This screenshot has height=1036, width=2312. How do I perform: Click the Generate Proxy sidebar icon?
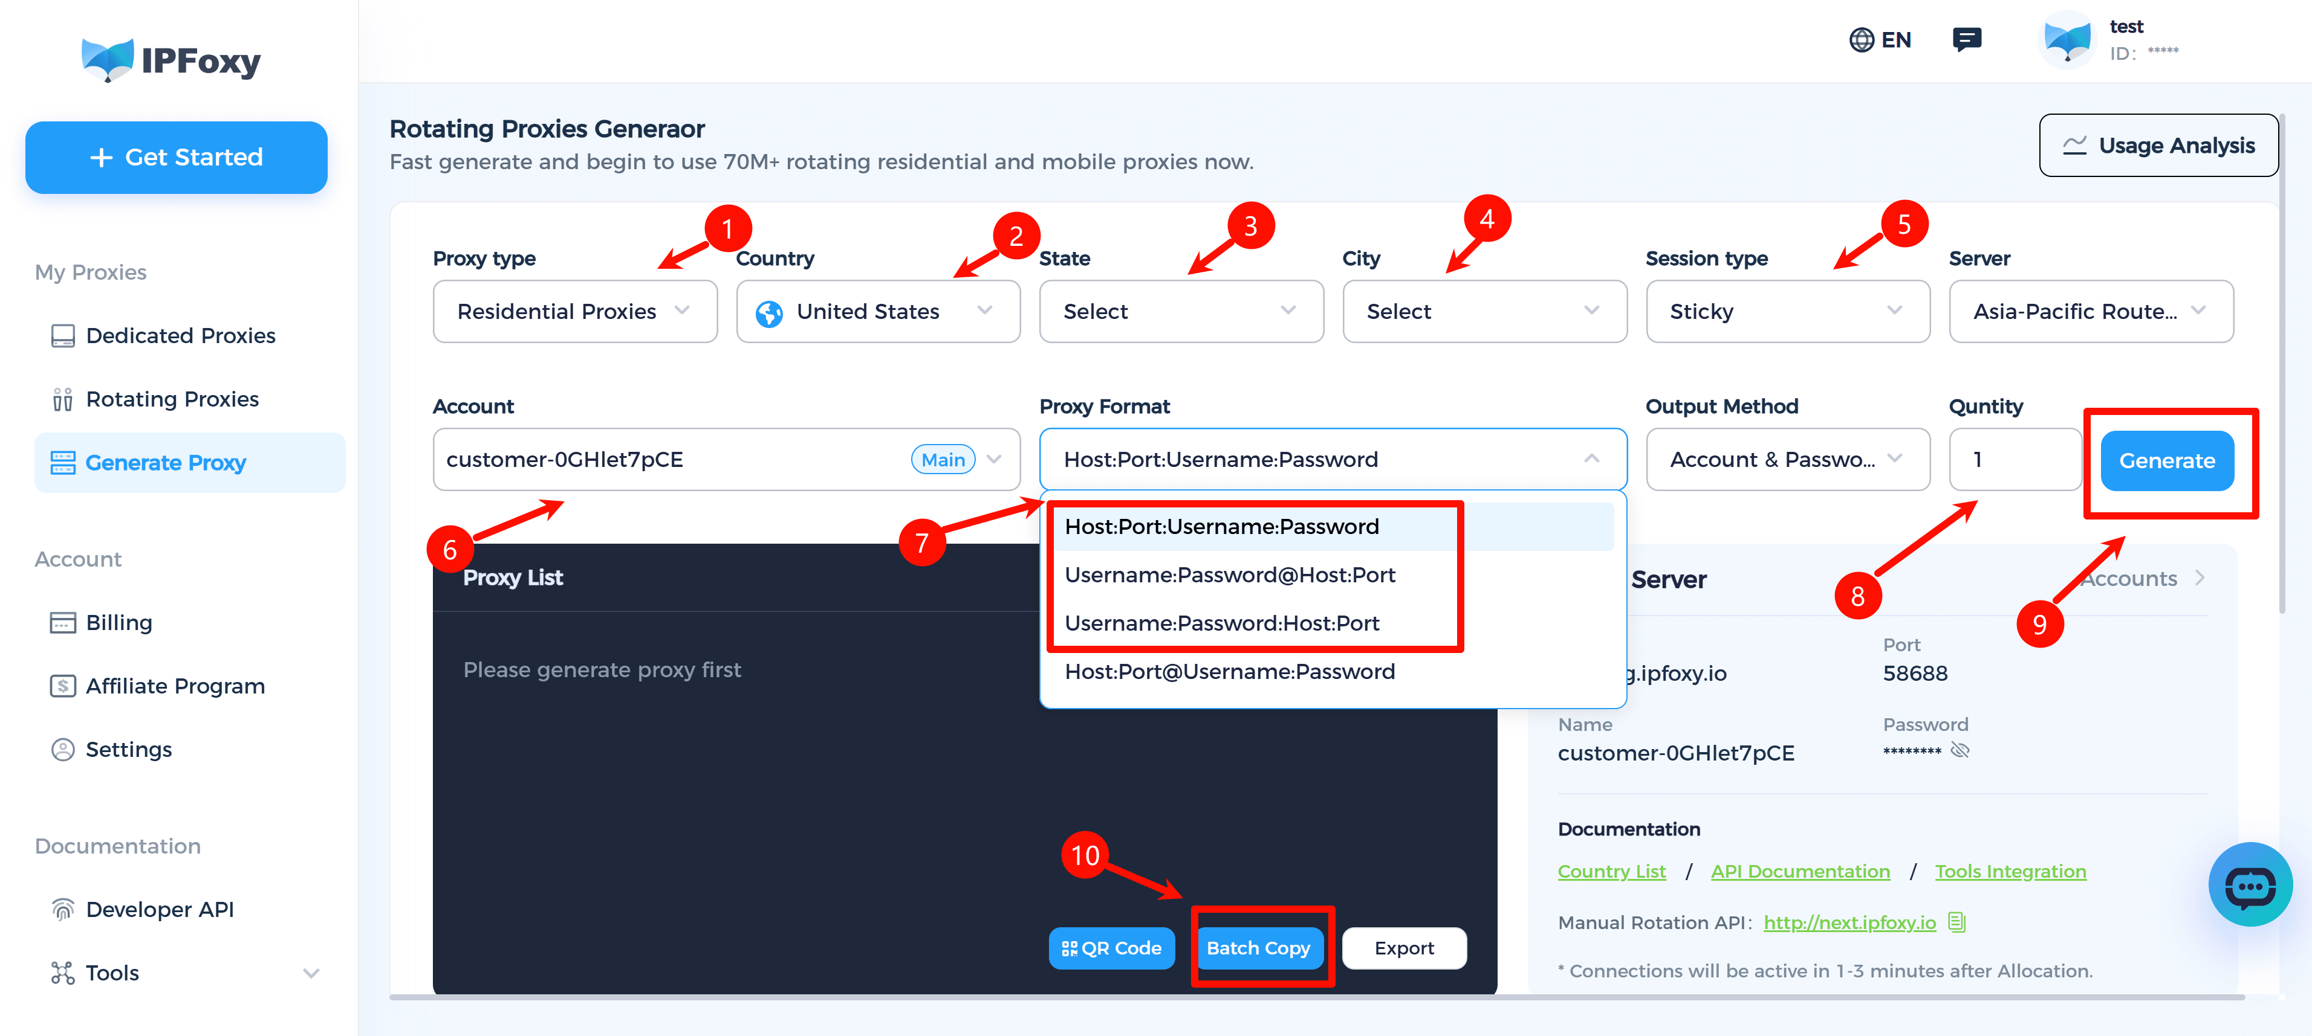63,463
